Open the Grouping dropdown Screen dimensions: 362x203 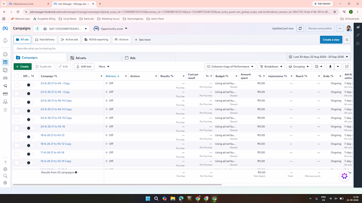tap(299, 67)
